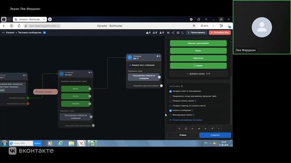The height and width of the screenshot is (163, 291).
Task: Bookmark the page in the address bar
Action: click(x=194, y=26)
